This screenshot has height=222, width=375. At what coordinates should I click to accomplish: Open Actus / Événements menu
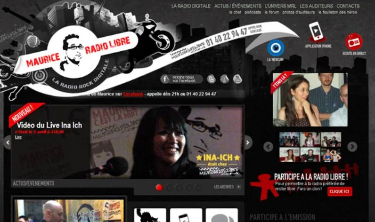click(x=238, y=6)
